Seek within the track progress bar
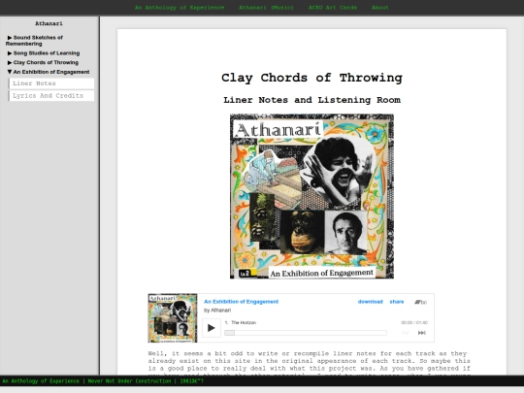 point(306,333)
